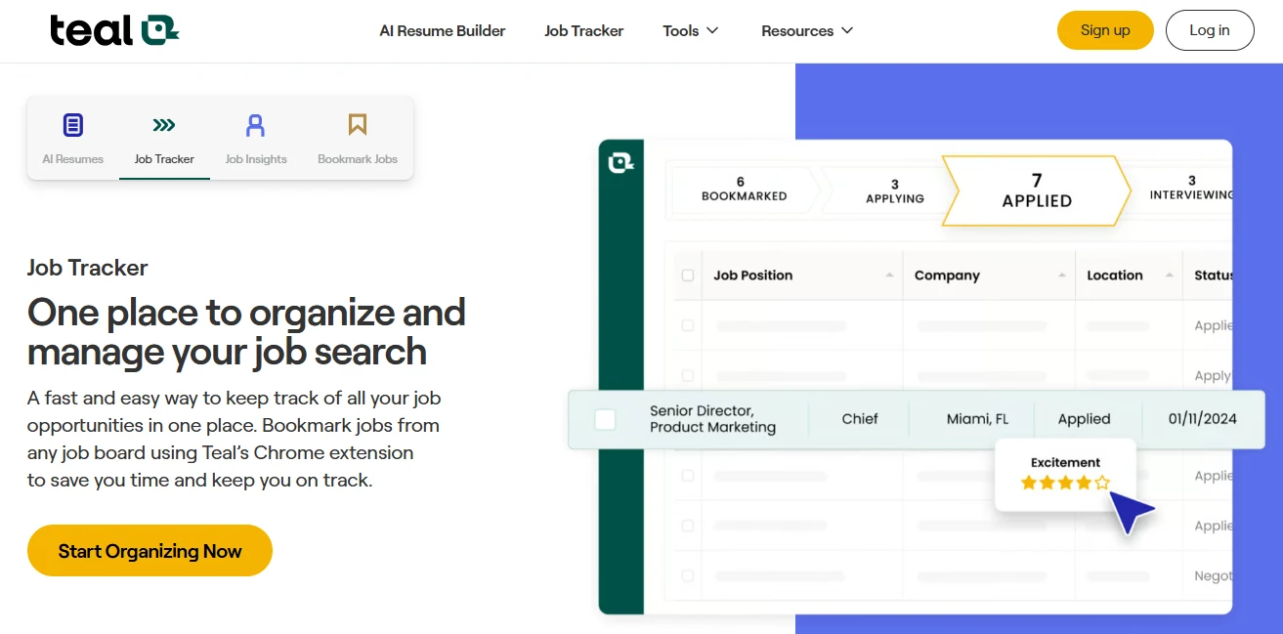This screenshot has width=1283, height=634.
Task: Toggle the select-all checkbox in table header
Action: pos(688,275)
